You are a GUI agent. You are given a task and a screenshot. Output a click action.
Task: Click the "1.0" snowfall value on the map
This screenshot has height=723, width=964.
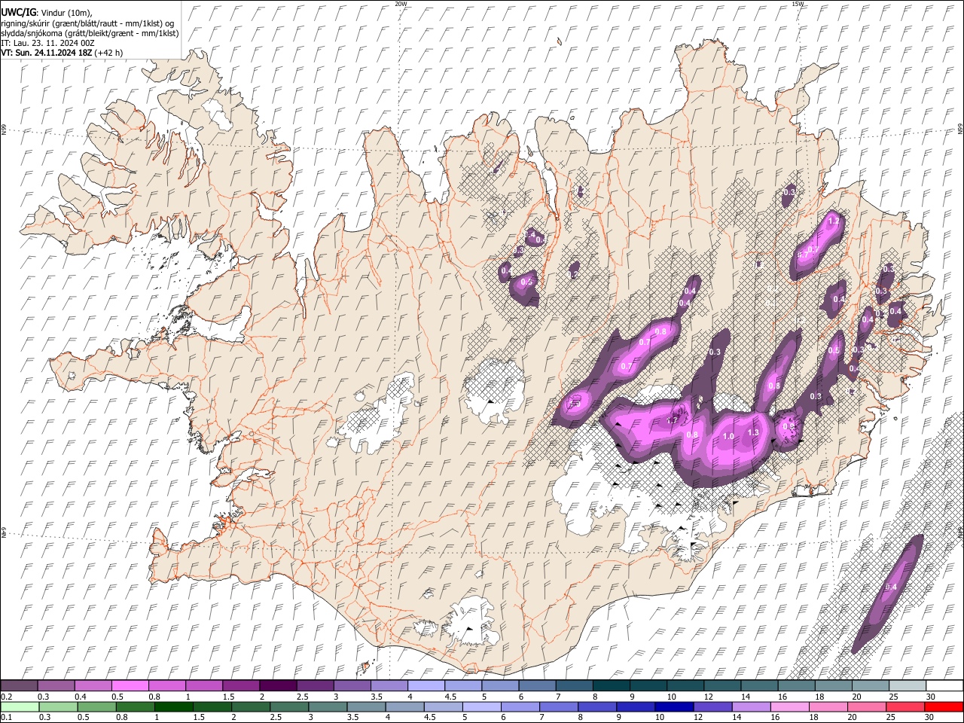point(728,436)
